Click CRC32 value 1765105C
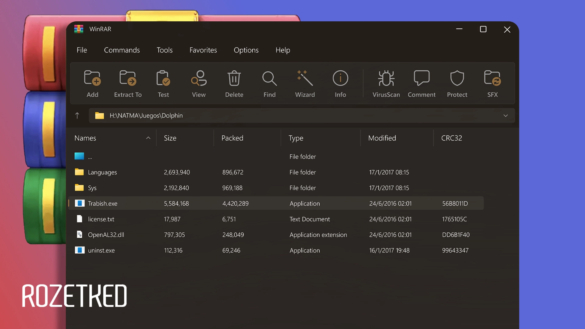Viewport: 585px width, 329px height. tap(454, 219)
